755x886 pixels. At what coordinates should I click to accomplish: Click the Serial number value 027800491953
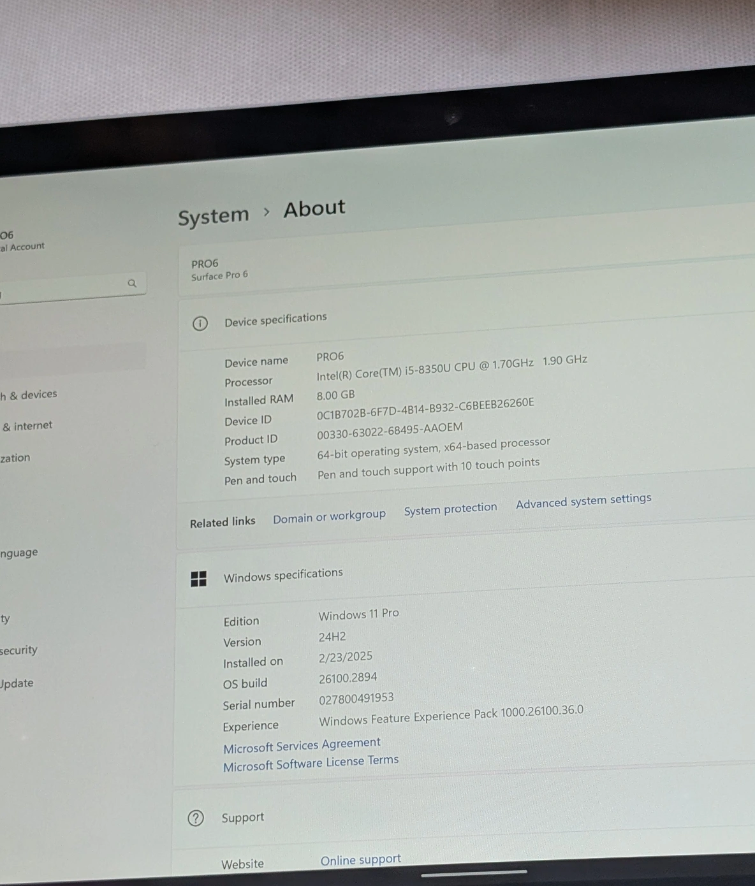tap(356, 699)
